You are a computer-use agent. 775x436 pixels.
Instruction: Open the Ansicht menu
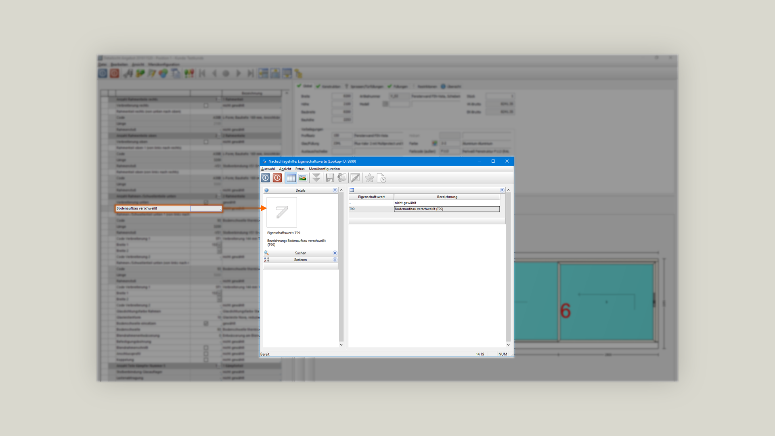pyautogui.click(x=285, y=169)
